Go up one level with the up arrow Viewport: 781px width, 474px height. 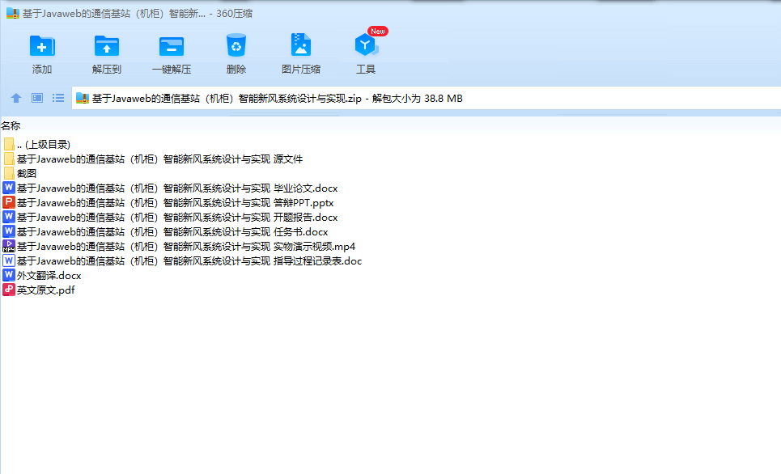pos(16,98)
